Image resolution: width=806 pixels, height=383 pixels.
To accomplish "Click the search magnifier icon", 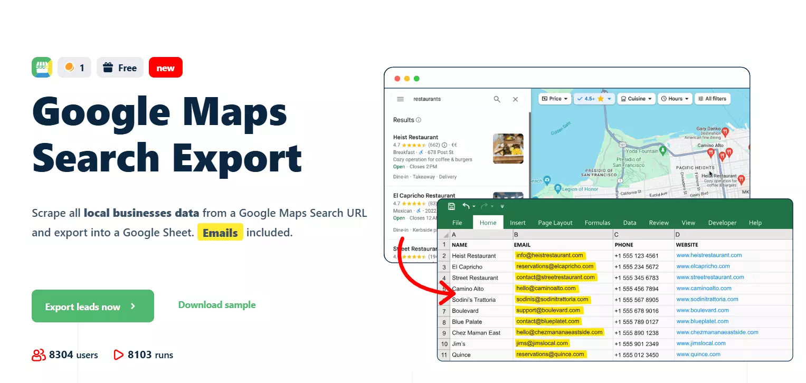I will click(497, 99).
